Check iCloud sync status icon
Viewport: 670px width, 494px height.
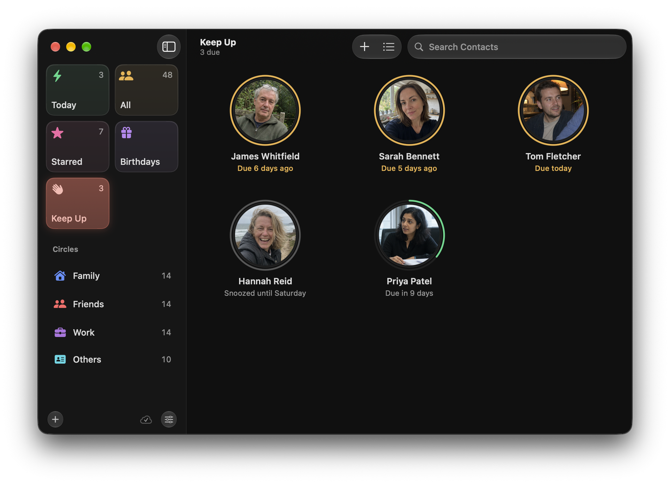[x=146, y=420]
